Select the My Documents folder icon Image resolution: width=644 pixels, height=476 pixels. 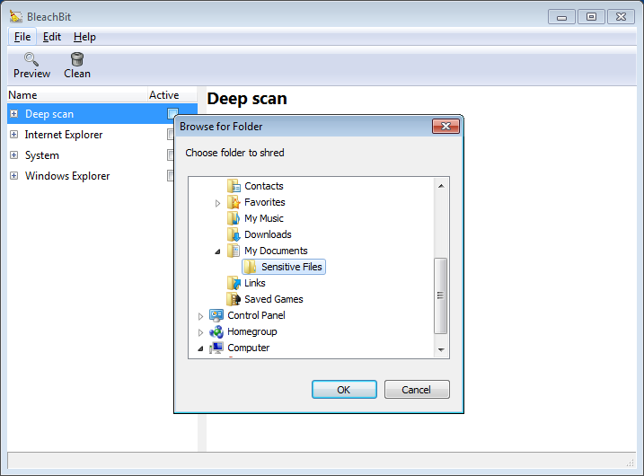[234, 251]
